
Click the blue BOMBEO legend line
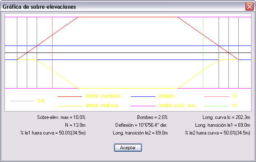143,97
